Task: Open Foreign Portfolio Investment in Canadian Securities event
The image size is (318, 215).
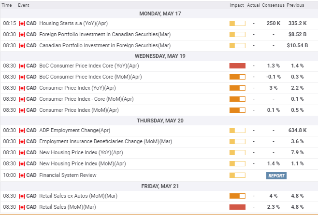Action: coord(104,34)
